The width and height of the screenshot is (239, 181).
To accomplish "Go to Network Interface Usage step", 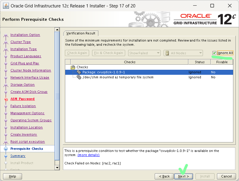I will pyautogui.click(x=30, y=77).
